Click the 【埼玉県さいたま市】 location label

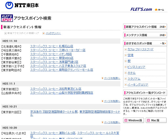click(x=13, y=133)
